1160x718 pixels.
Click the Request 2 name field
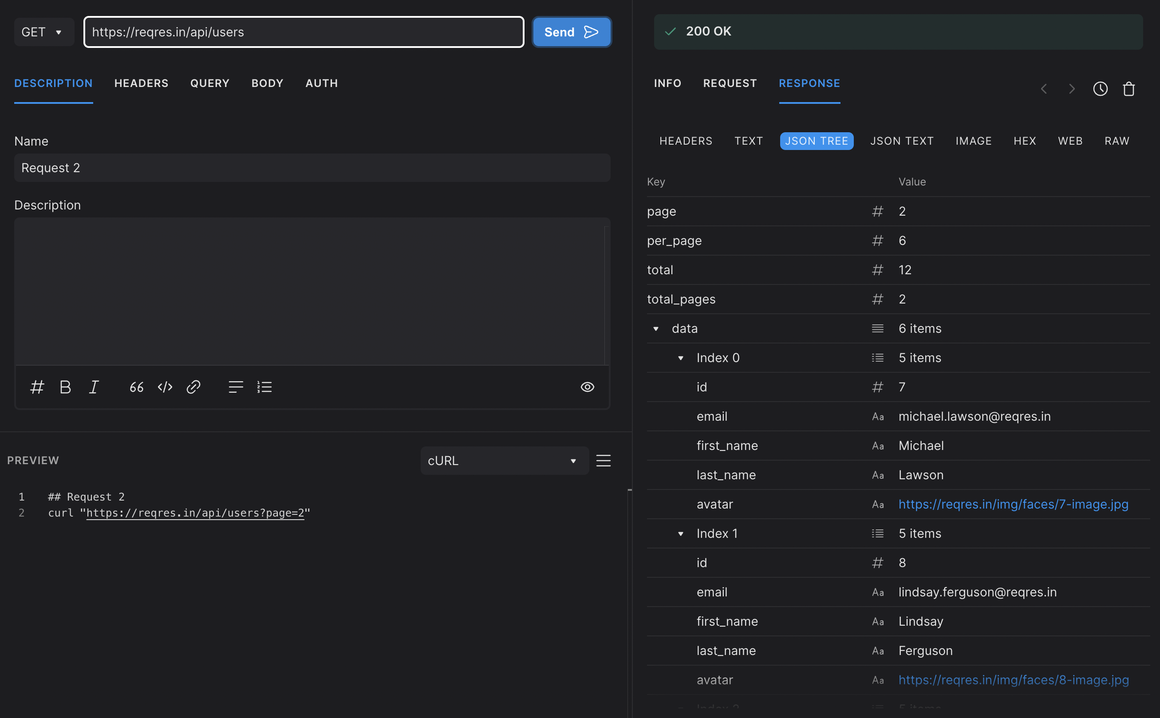point(312,168)
